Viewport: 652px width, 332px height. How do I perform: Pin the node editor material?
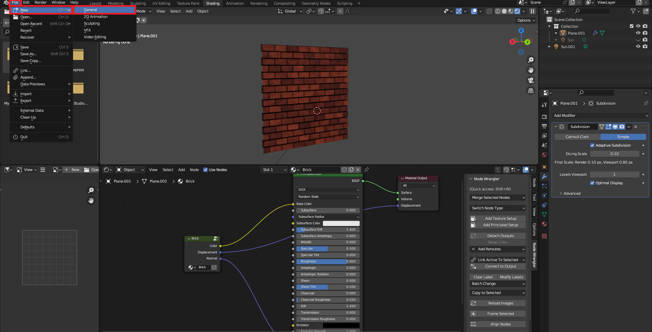click(x=366, y=170)
